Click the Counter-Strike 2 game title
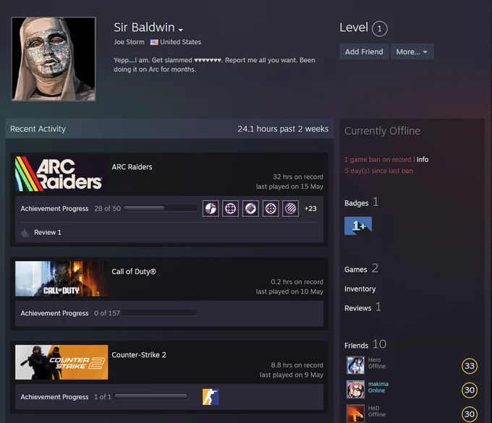The height and width of the screenshot is (423, 492). pos(139,355)
